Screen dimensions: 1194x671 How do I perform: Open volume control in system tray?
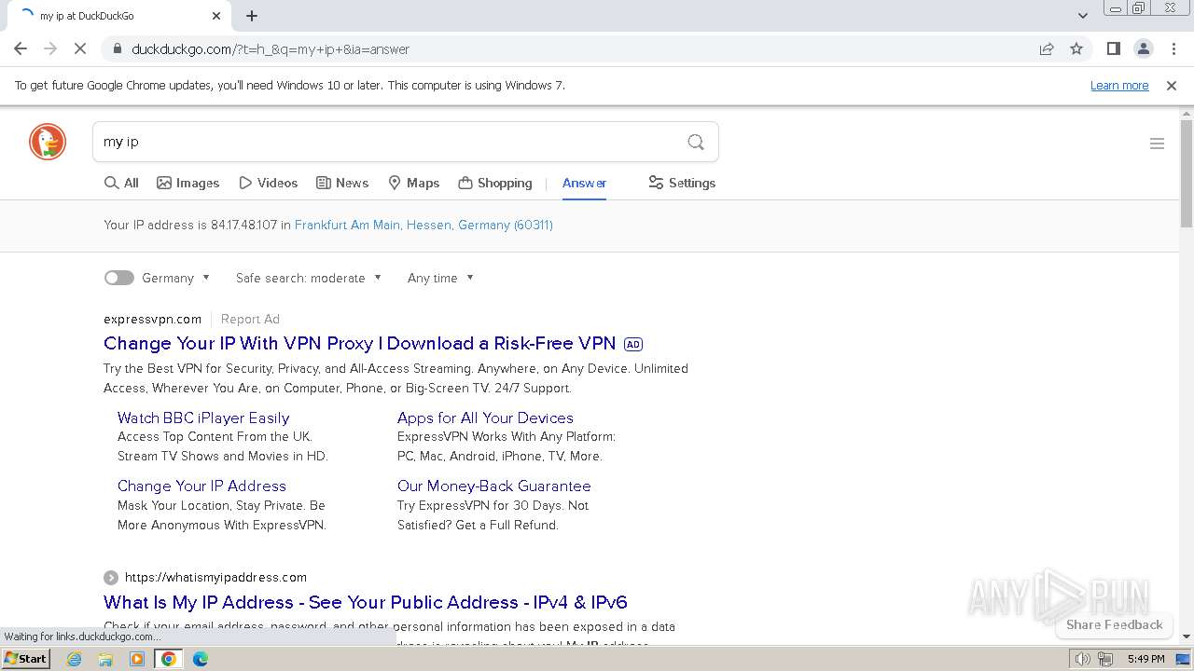click(1082, 659)
